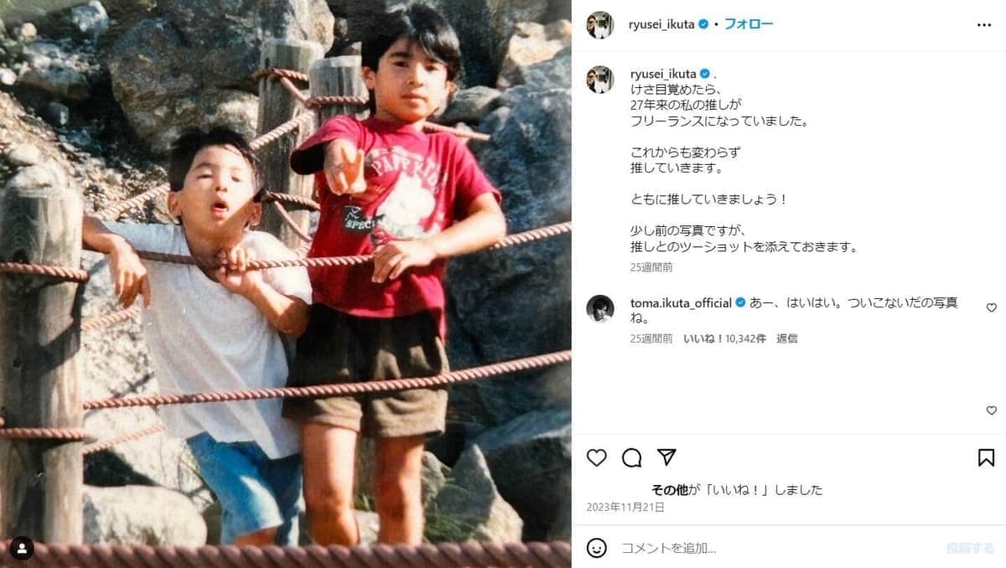
Task: Open ryusei_ikuta username in header
Action: pos(661,24)
